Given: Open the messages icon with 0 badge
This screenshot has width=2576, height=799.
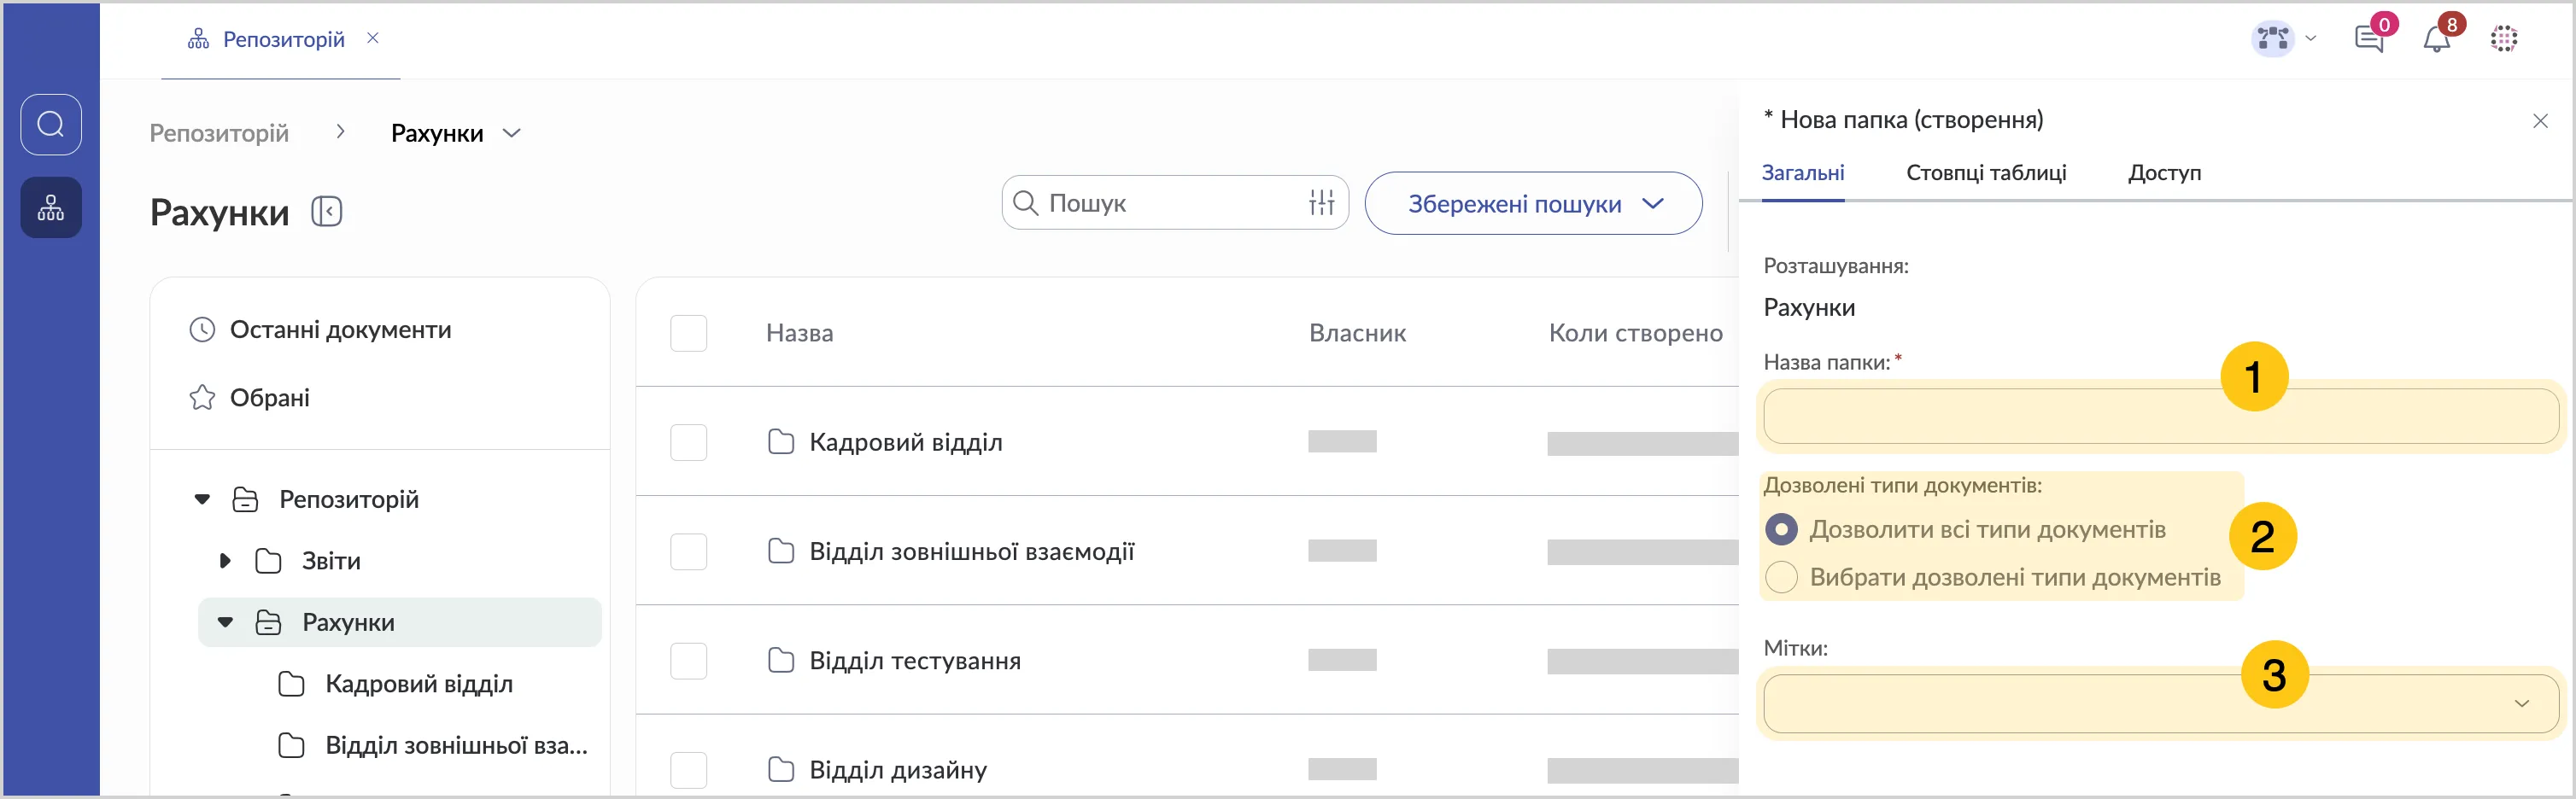Looking at the screenshot, I should 2369,40.
